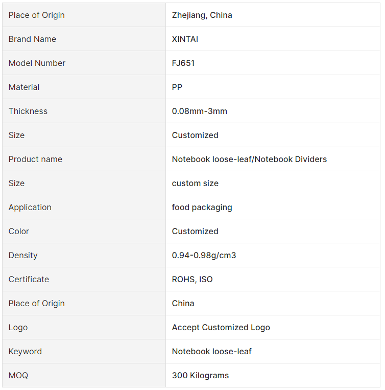Click the Notebook loose-leaf/Notebook Dividers product name

click(249, 159)
